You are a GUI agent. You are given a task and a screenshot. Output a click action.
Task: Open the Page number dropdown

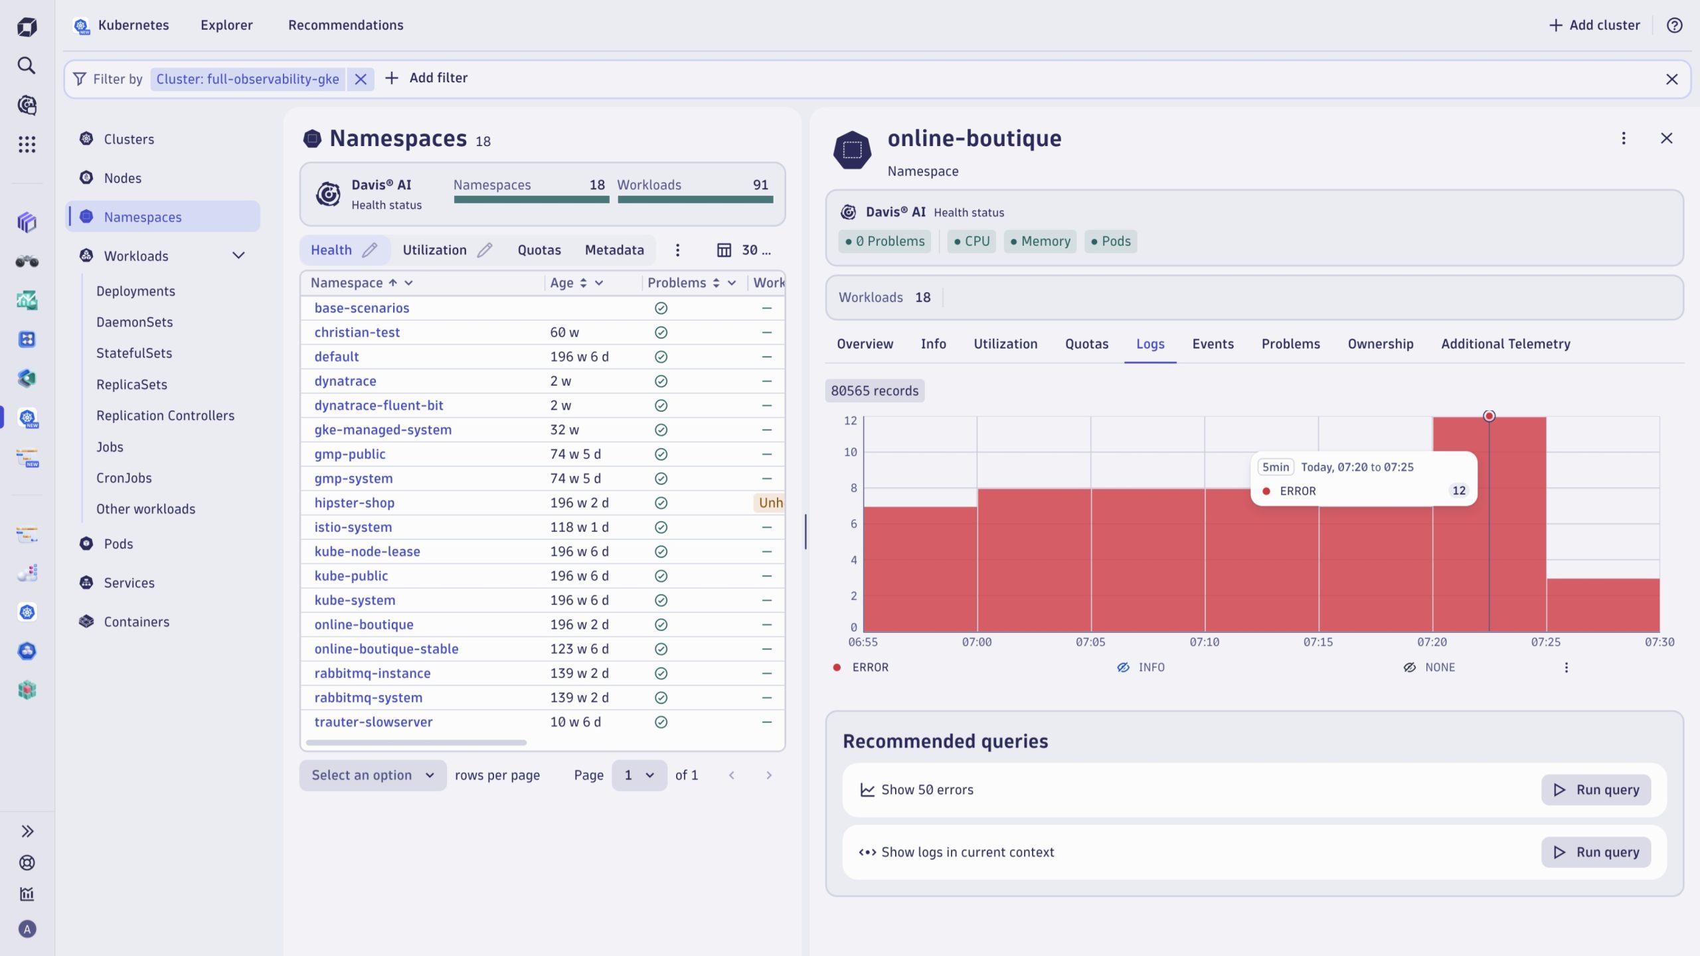click(x=639, y=775)
